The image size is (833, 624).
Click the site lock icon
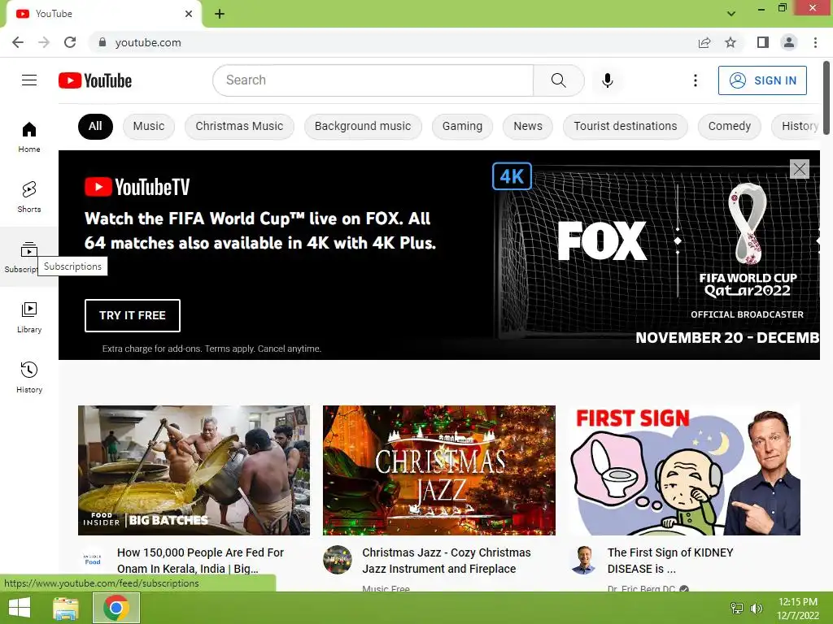[102, 42]
